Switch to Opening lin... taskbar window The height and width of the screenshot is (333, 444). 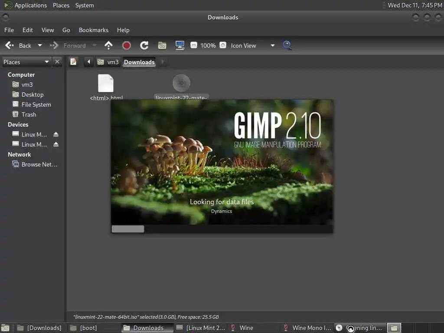[359, 328]
